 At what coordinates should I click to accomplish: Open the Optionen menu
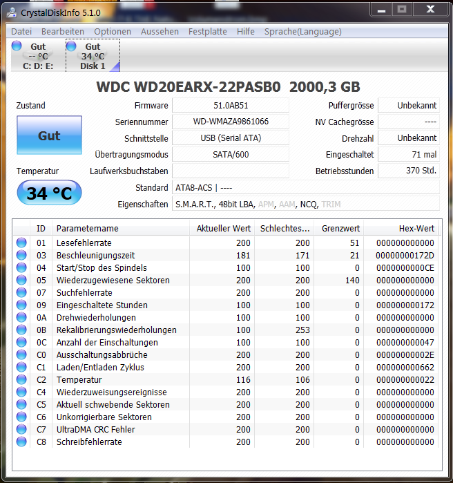113,31
